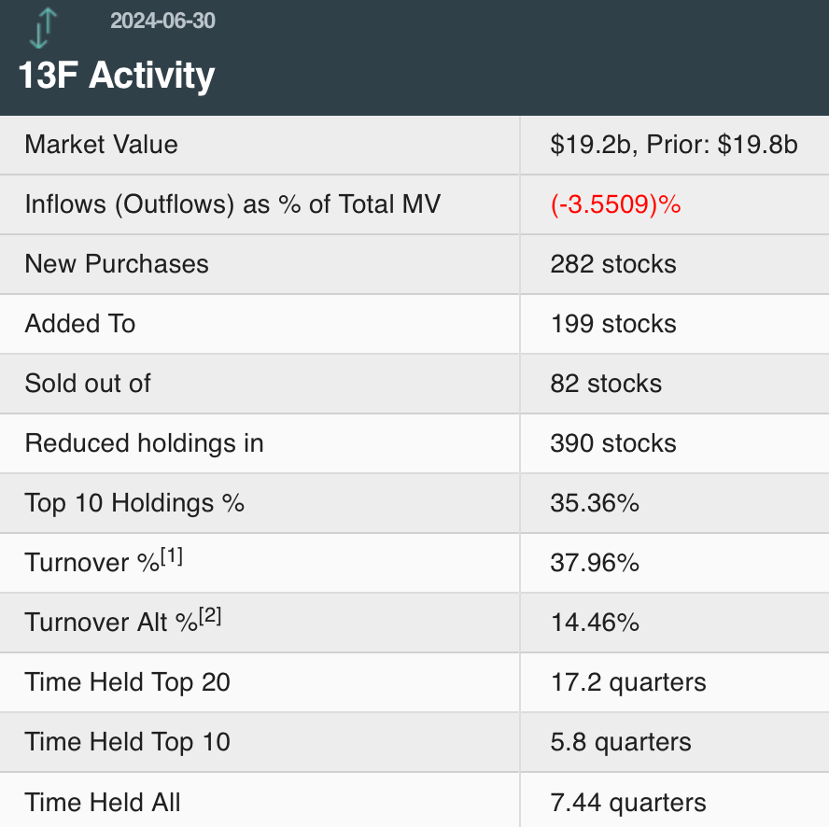Select the red (-3.5509)% outflows value

click(615, 204)
